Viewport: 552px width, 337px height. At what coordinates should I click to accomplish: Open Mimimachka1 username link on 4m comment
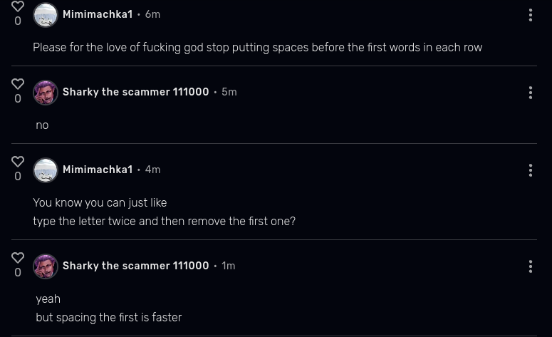point(98,170)
